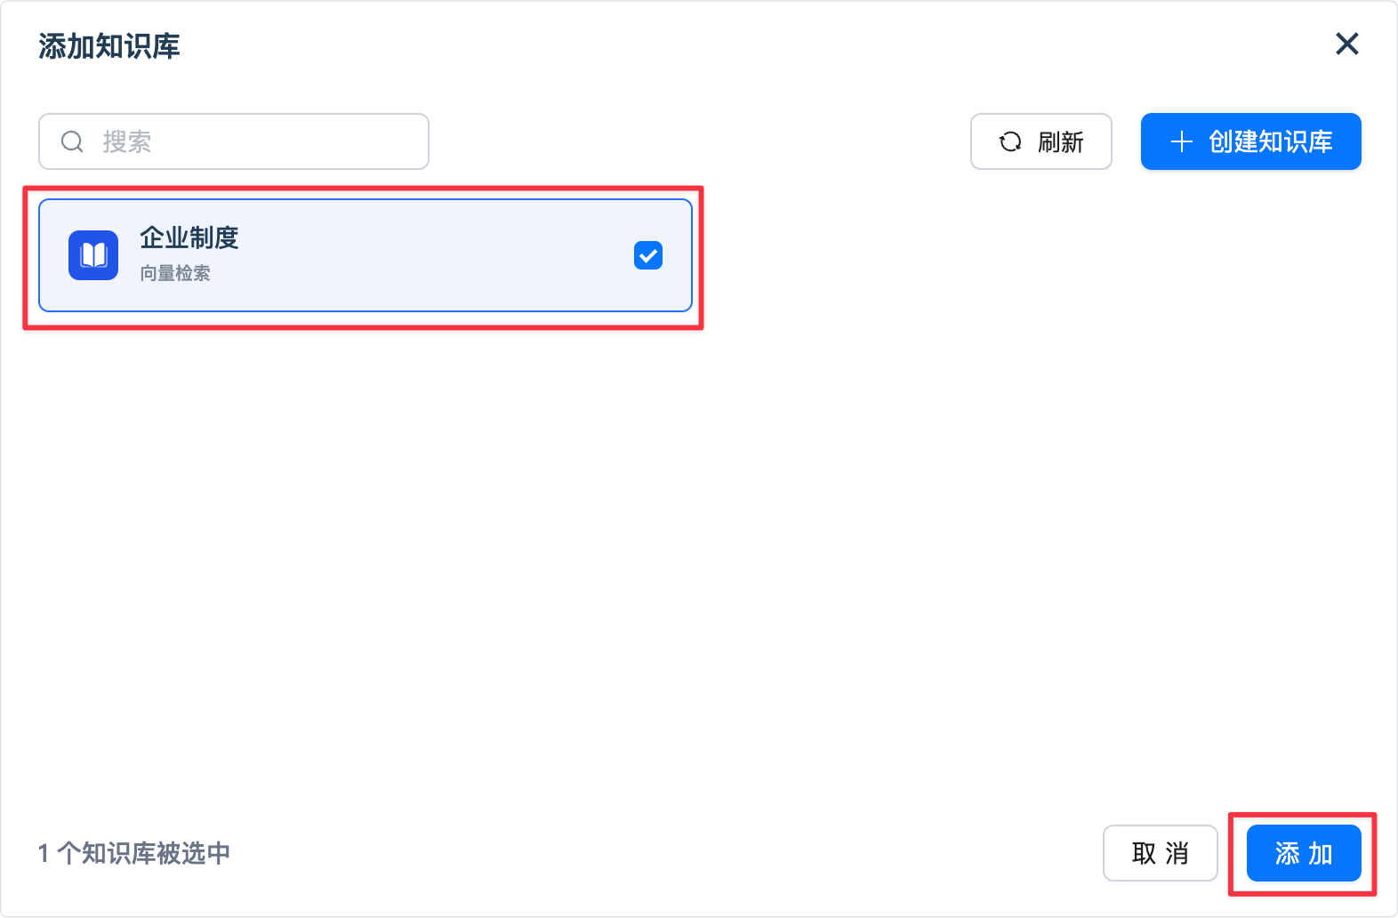The image size is (1398, 918).
Task: Uncheck the 企业制度 checkbox
Action: [648, 255]
